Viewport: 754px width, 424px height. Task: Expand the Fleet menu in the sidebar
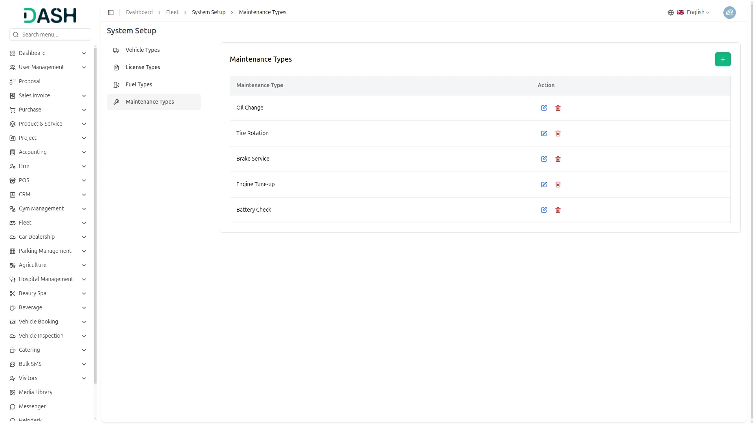pos(47,223)
